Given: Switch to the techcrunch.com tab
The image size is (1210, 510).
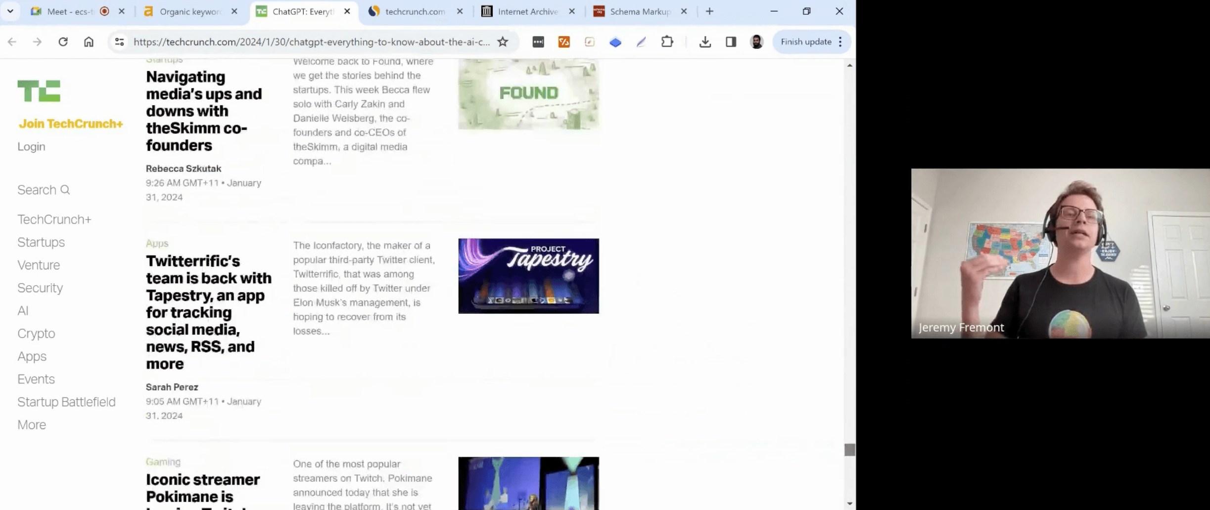Looking at the screenshot, I should (414, 11).
